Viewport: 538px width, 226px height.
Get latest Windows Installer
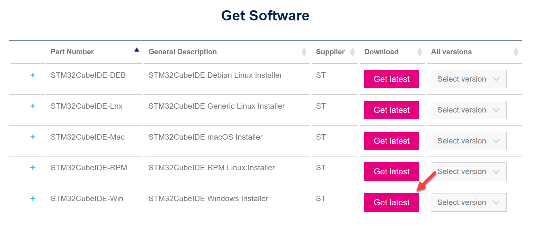tap(392, 202)
